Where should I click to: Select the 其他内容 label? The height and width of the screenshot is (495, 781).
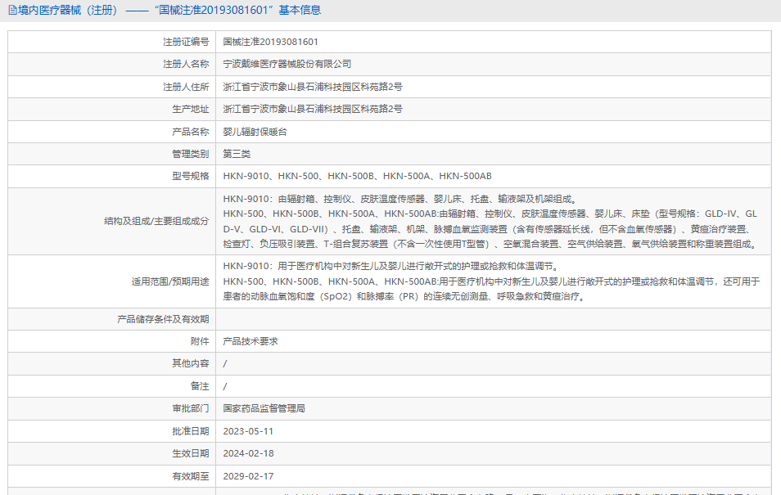point(190,363)
